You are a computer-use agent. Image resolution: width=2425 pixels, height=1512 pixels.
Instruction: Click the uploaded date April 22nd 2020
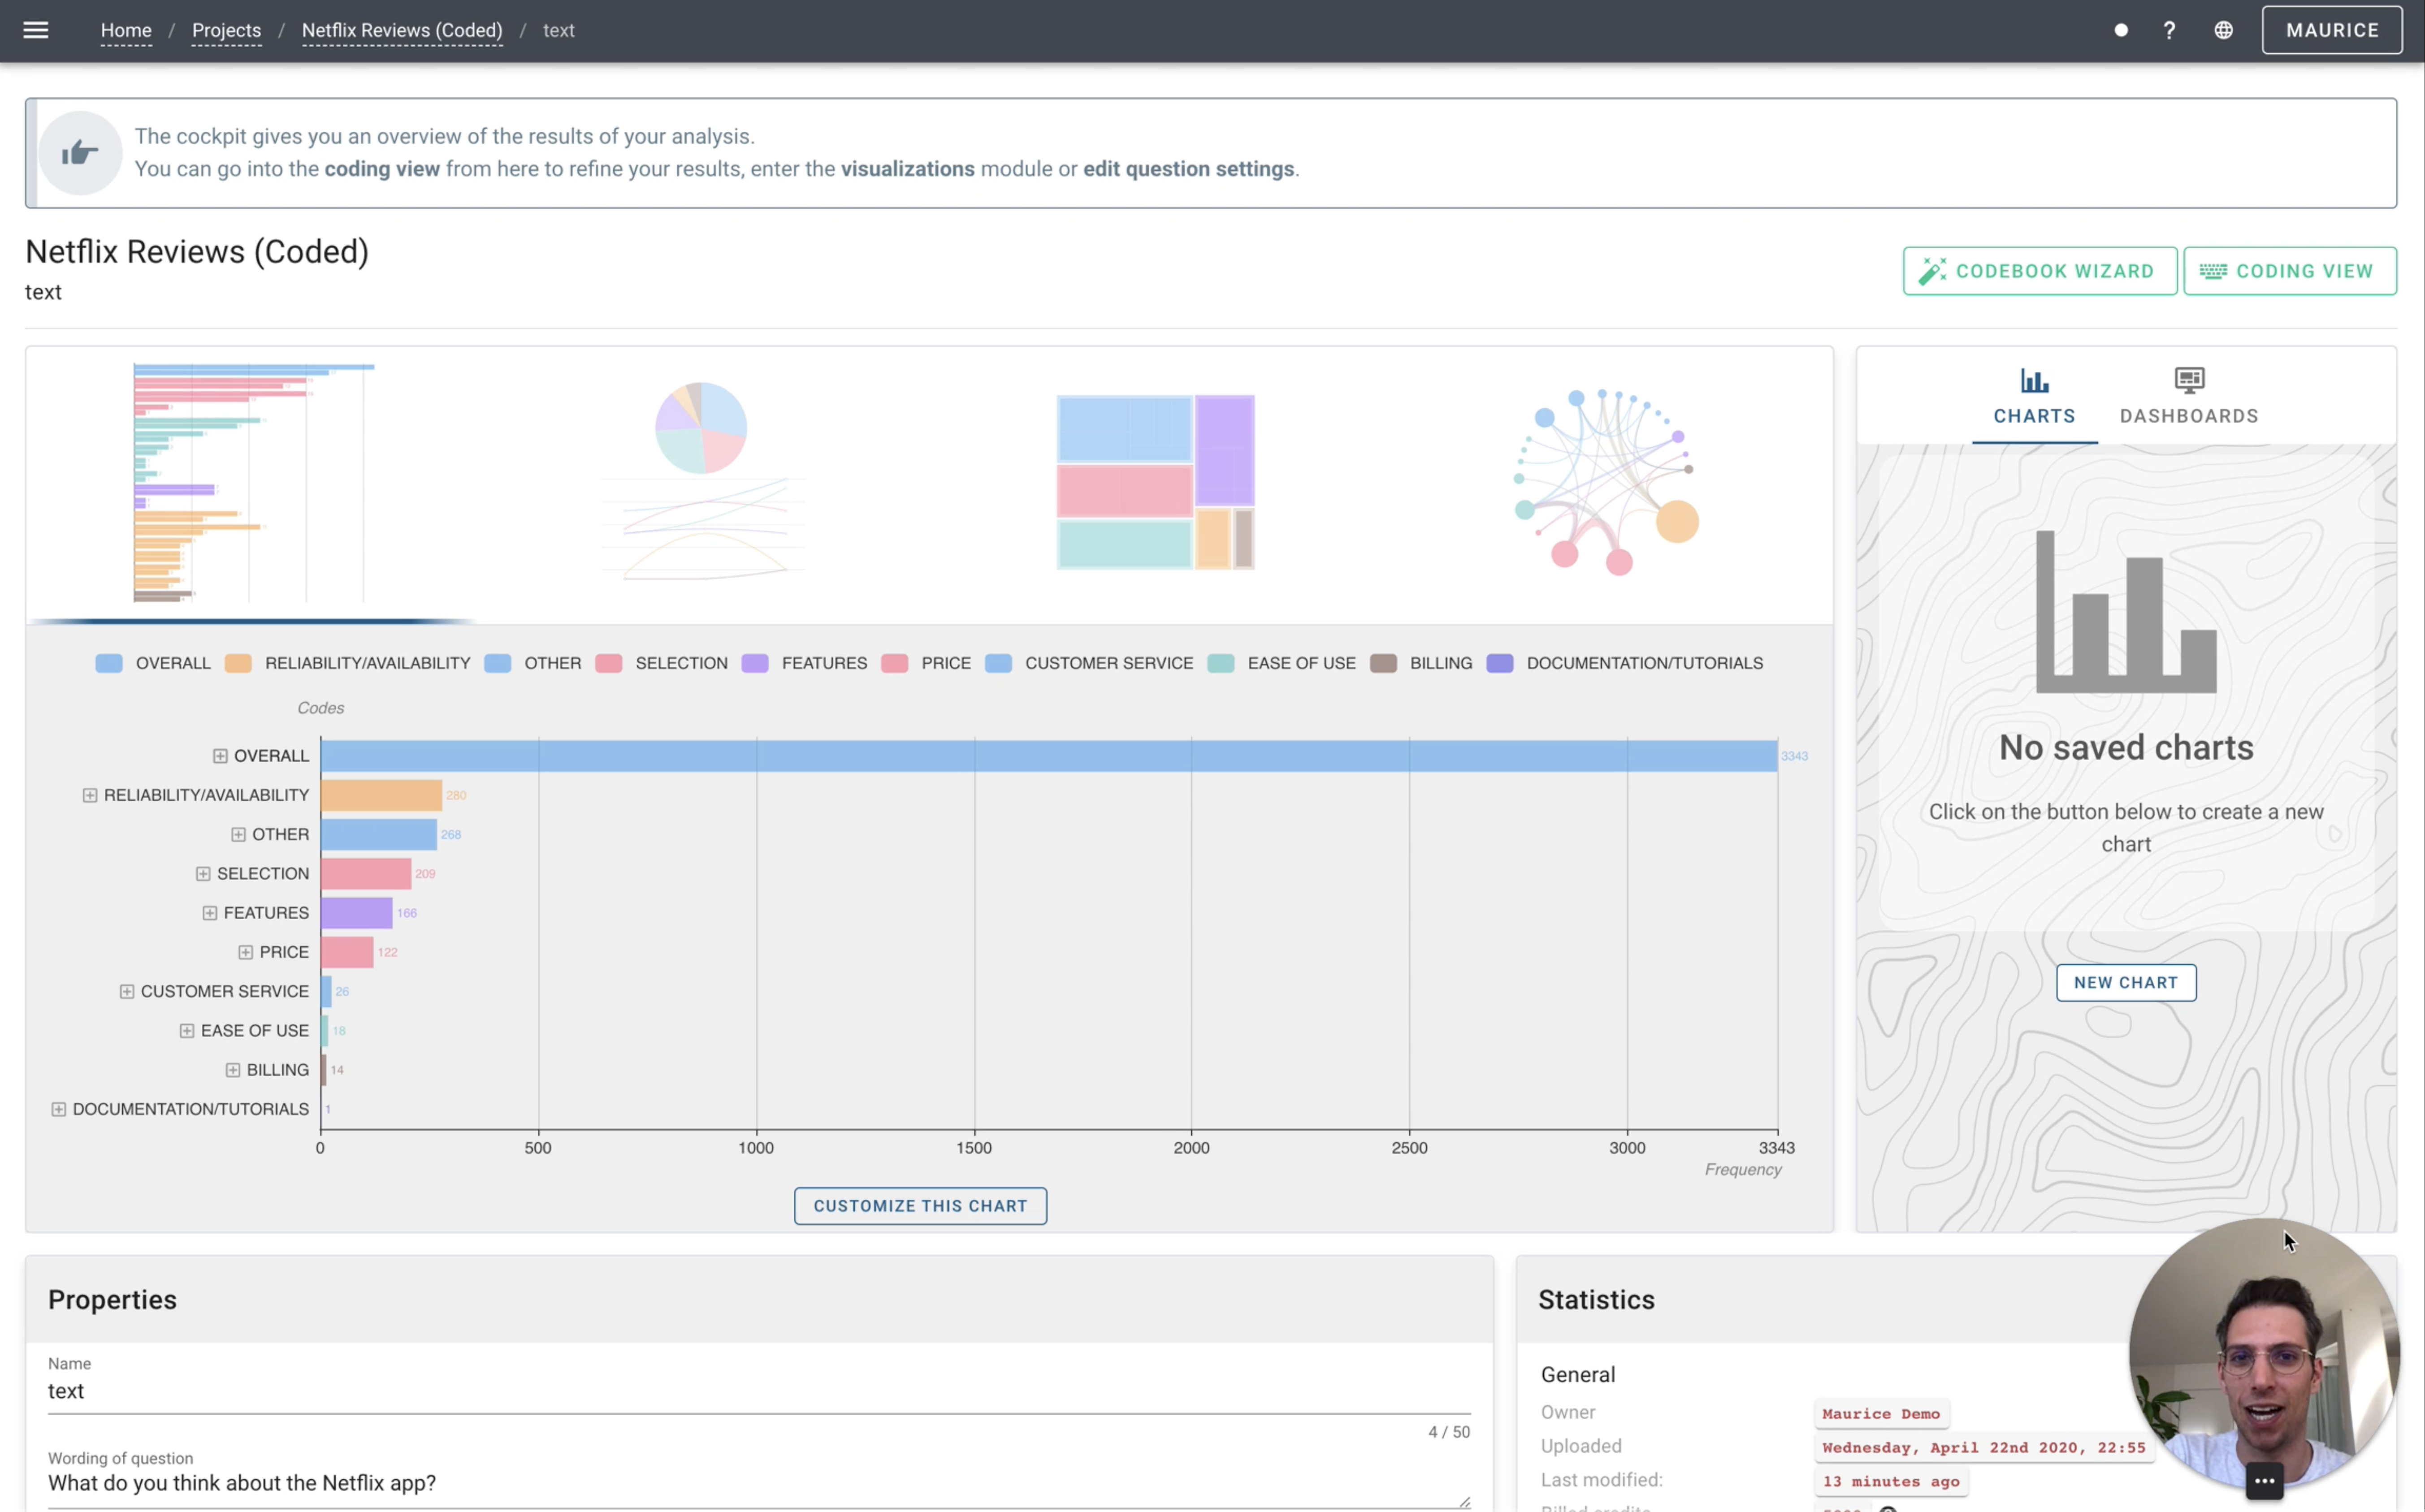pos(1983,1447)
